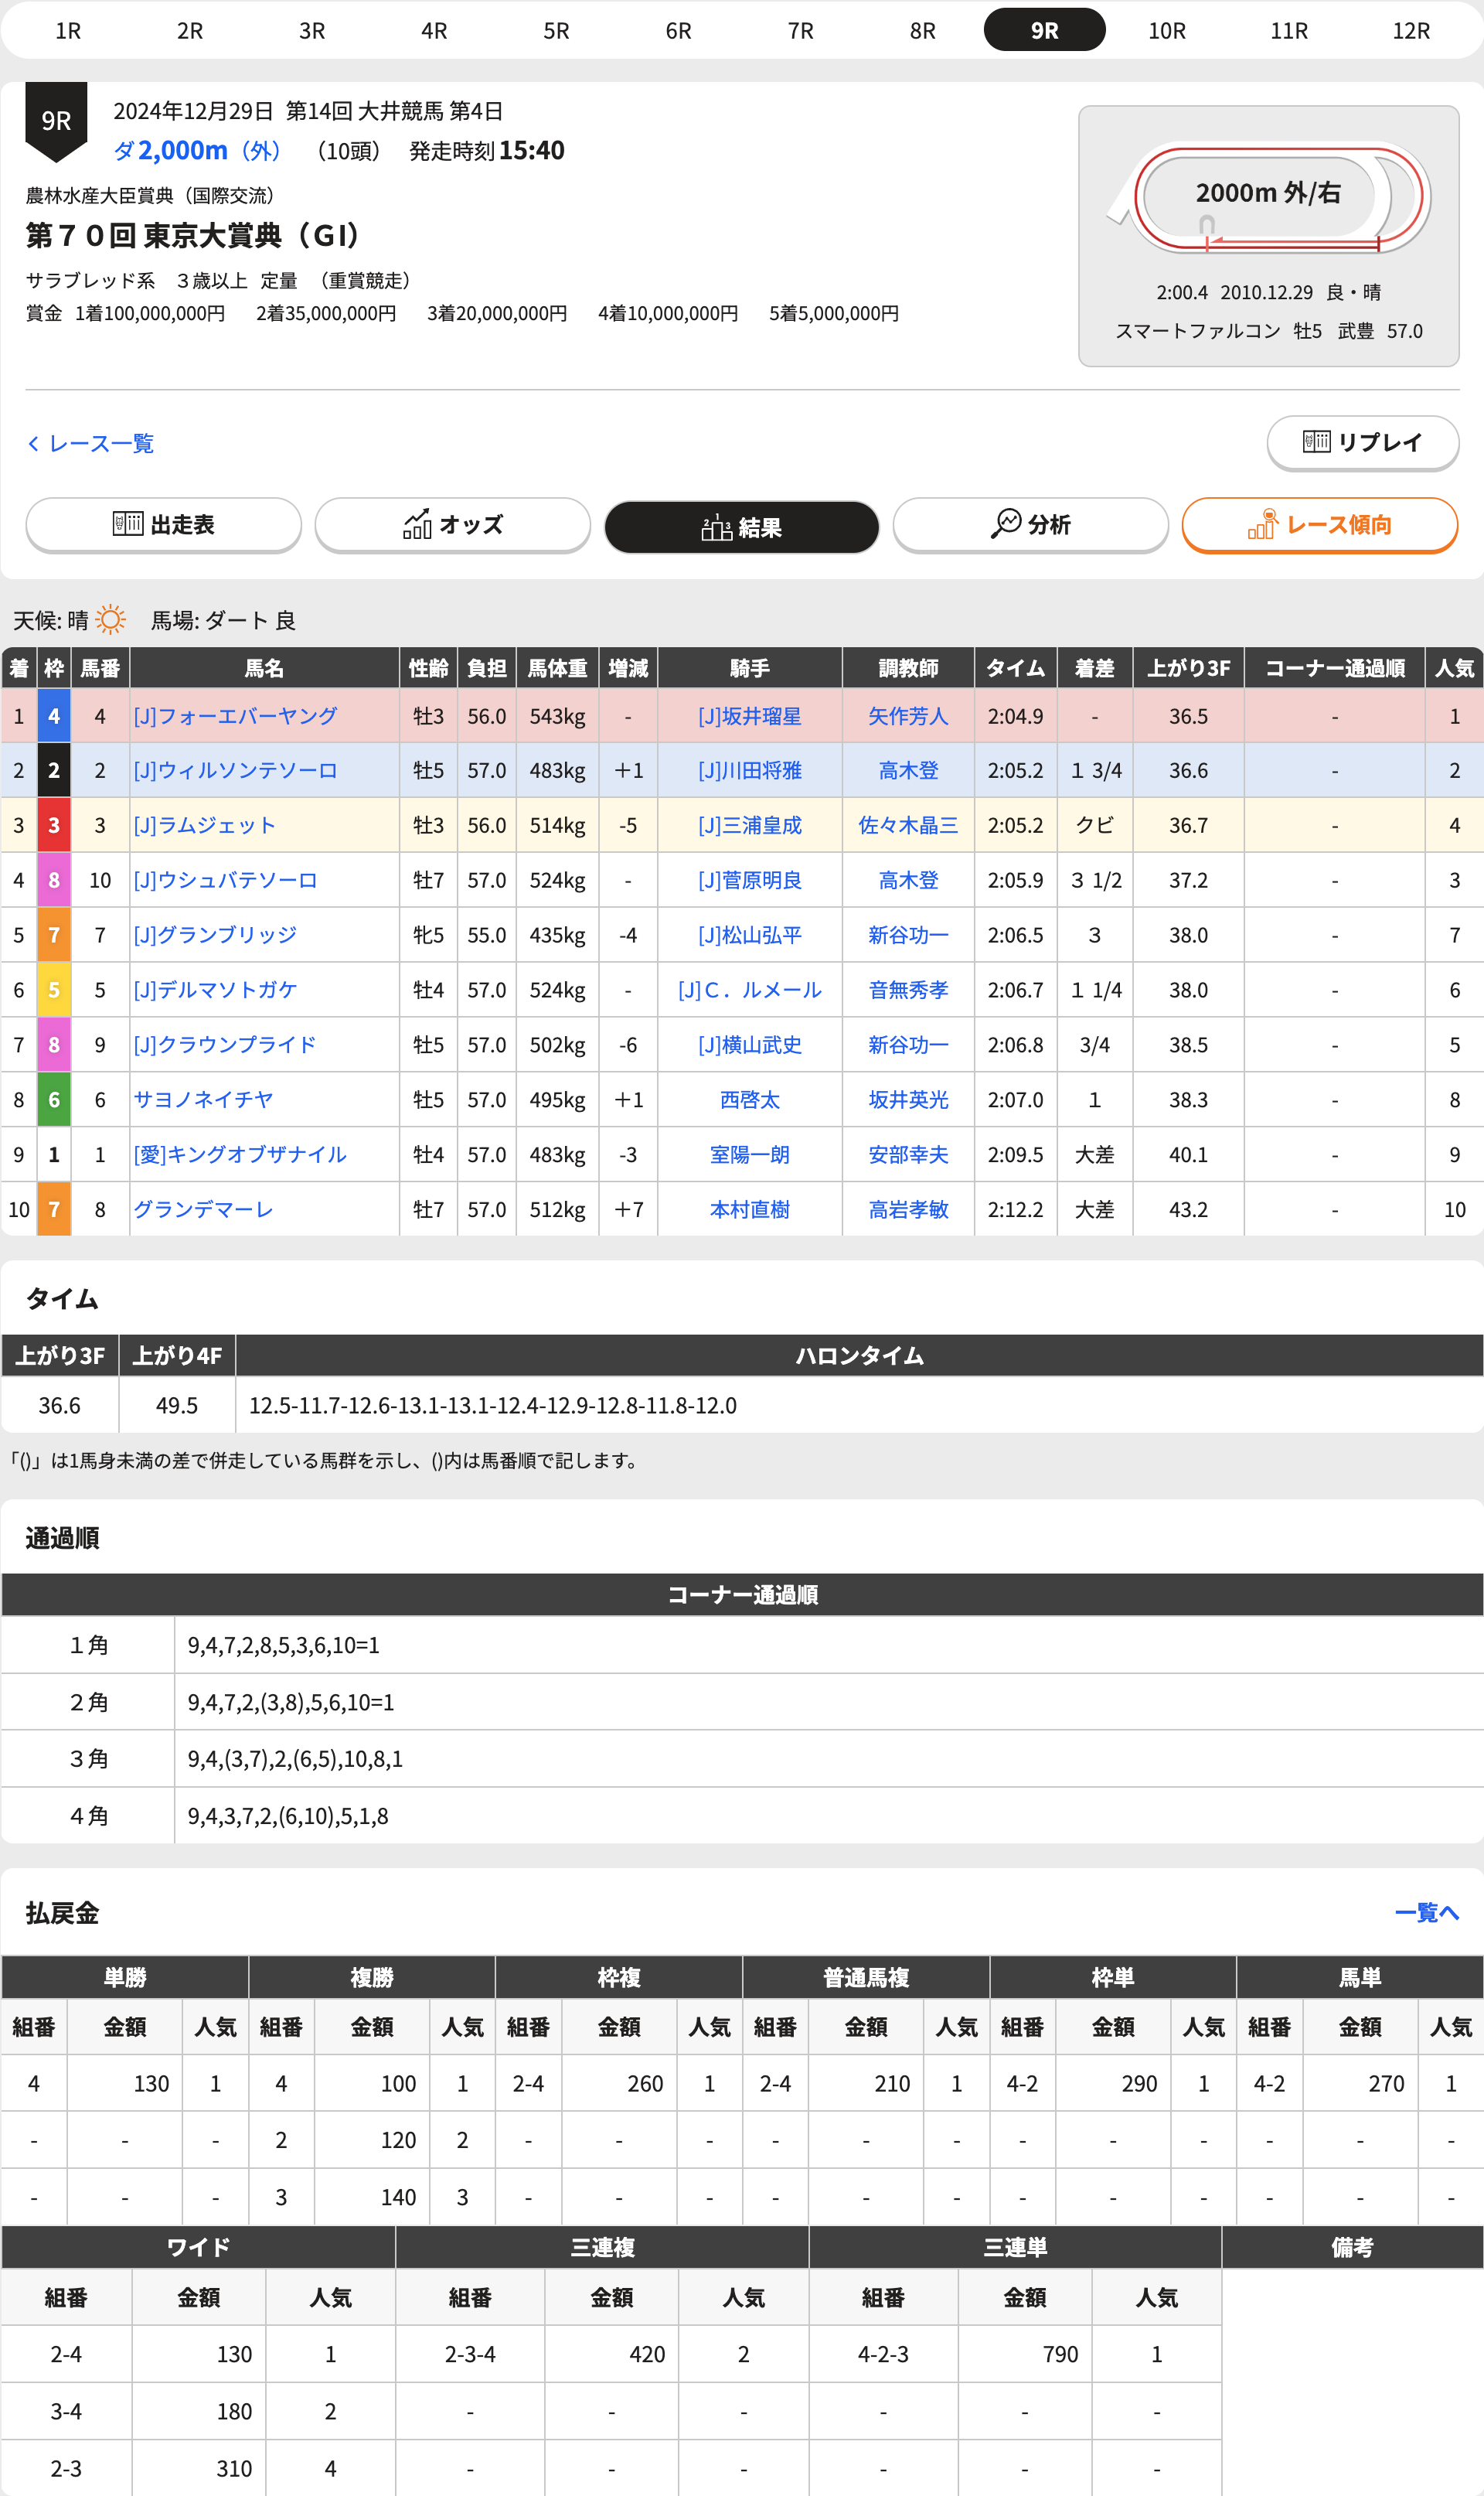1484x2496 pixels.
Task: Open trainer 高岩孝敏 page
Action: pos(908,1209)
